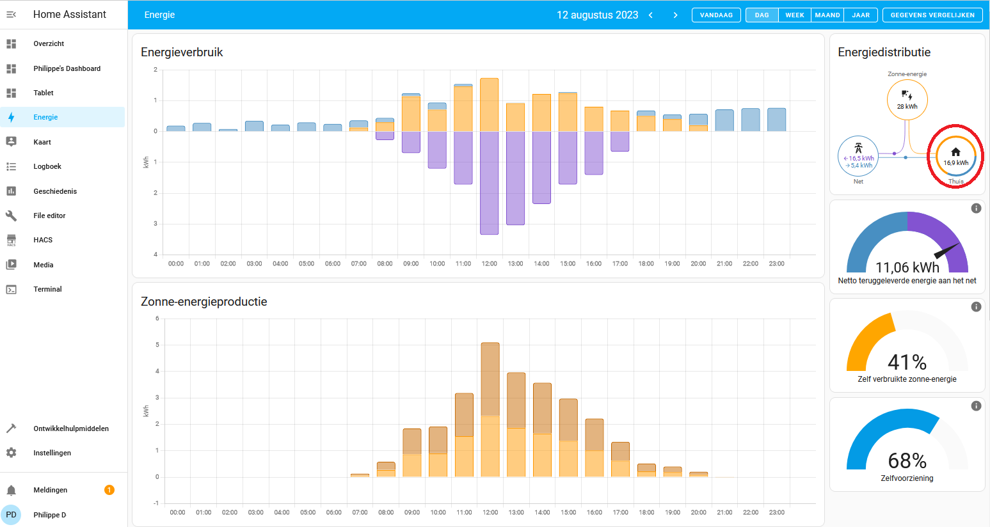Switch the period to Week
The image size is (990, 527).
coord(794,15)
